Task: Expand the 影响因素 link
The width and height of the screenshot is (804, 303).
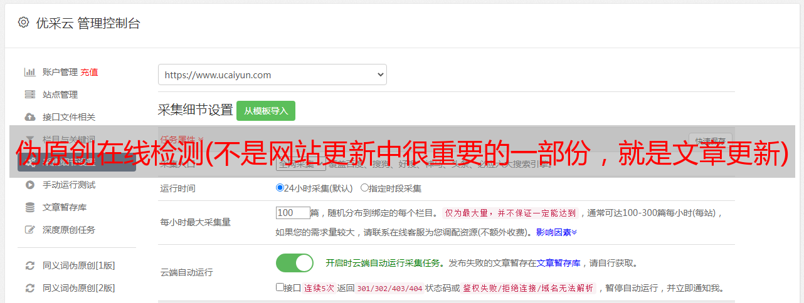Action: (556, 232)
